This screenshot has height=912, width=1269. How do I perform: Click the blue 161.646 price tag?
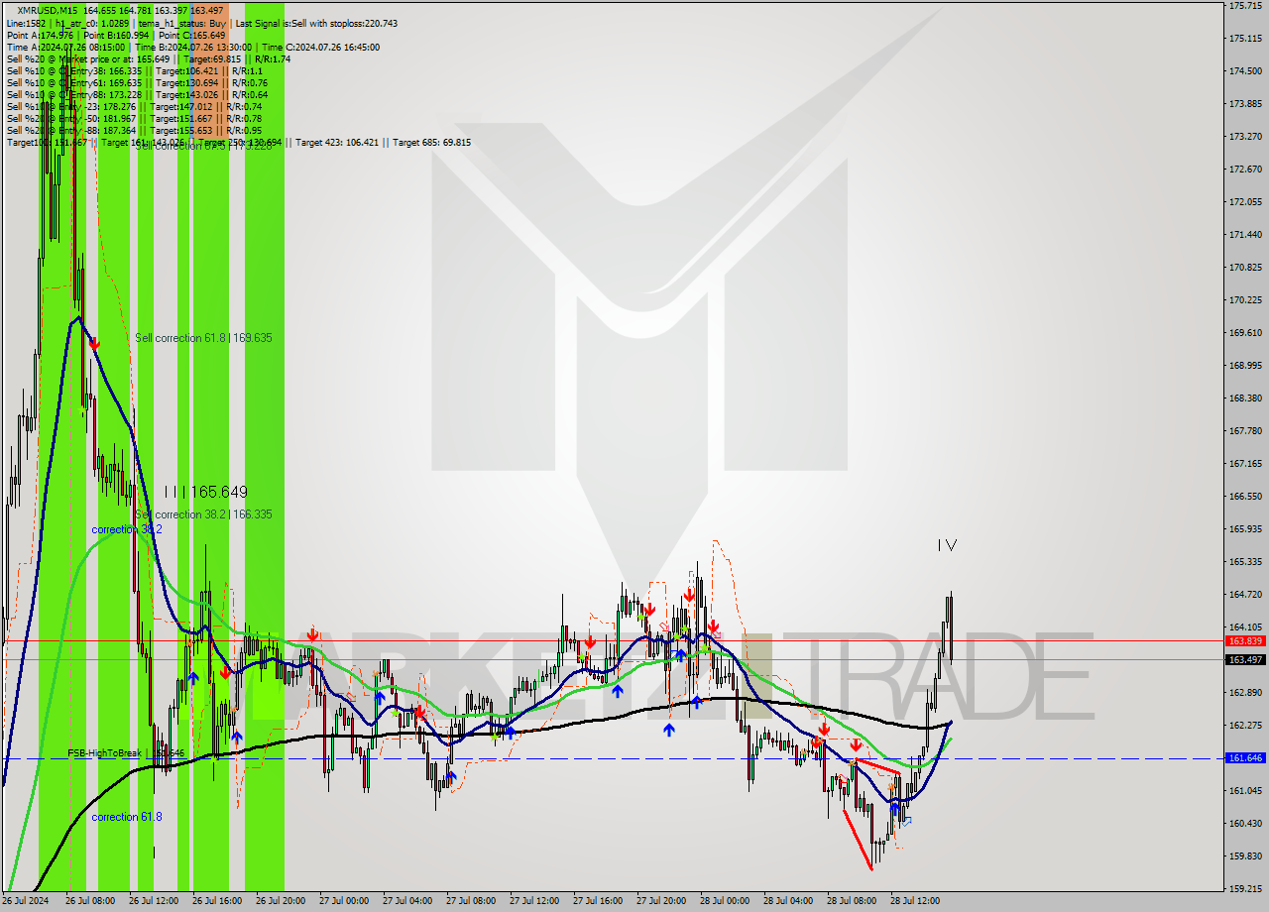[1245, 757]
